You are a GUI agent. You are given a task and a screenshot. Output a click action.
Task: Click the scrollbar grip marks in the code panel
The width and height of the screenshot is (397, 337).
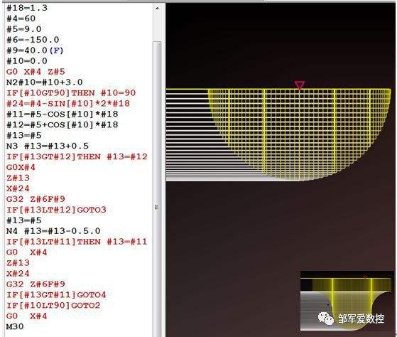click(157, 207)
